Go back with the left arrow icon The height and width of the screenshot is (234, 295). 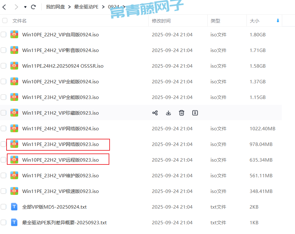pos(4,7)
